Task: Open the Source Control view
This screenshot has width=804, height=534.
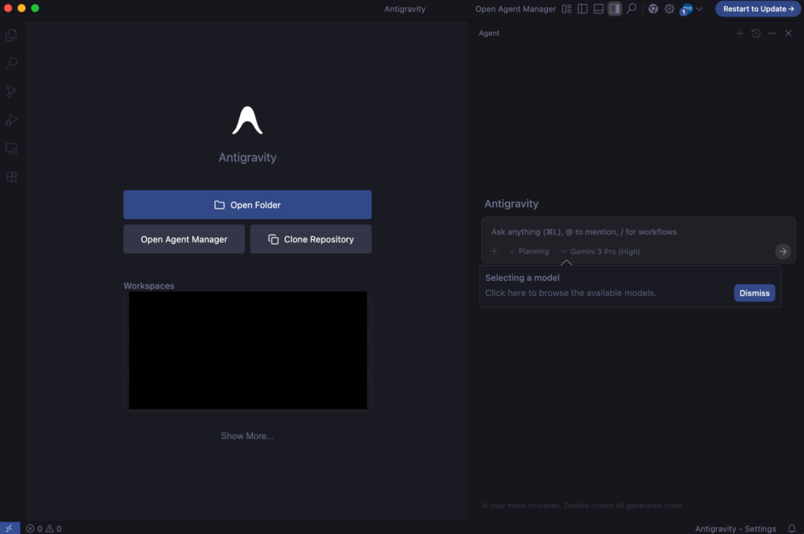Action: (x=12, y=92)
